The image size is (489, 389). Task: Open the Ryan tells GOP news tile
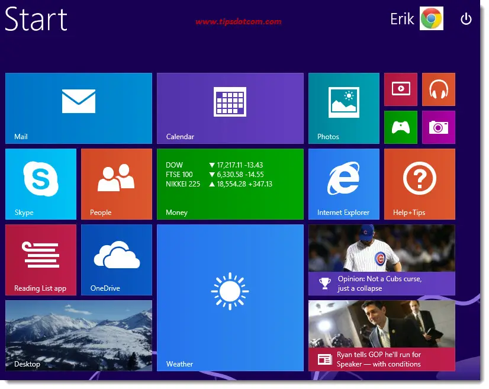pos(382,336)
